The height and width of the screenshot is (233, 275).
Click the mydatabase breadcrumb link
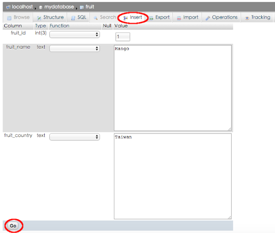[x=59, y=7]
